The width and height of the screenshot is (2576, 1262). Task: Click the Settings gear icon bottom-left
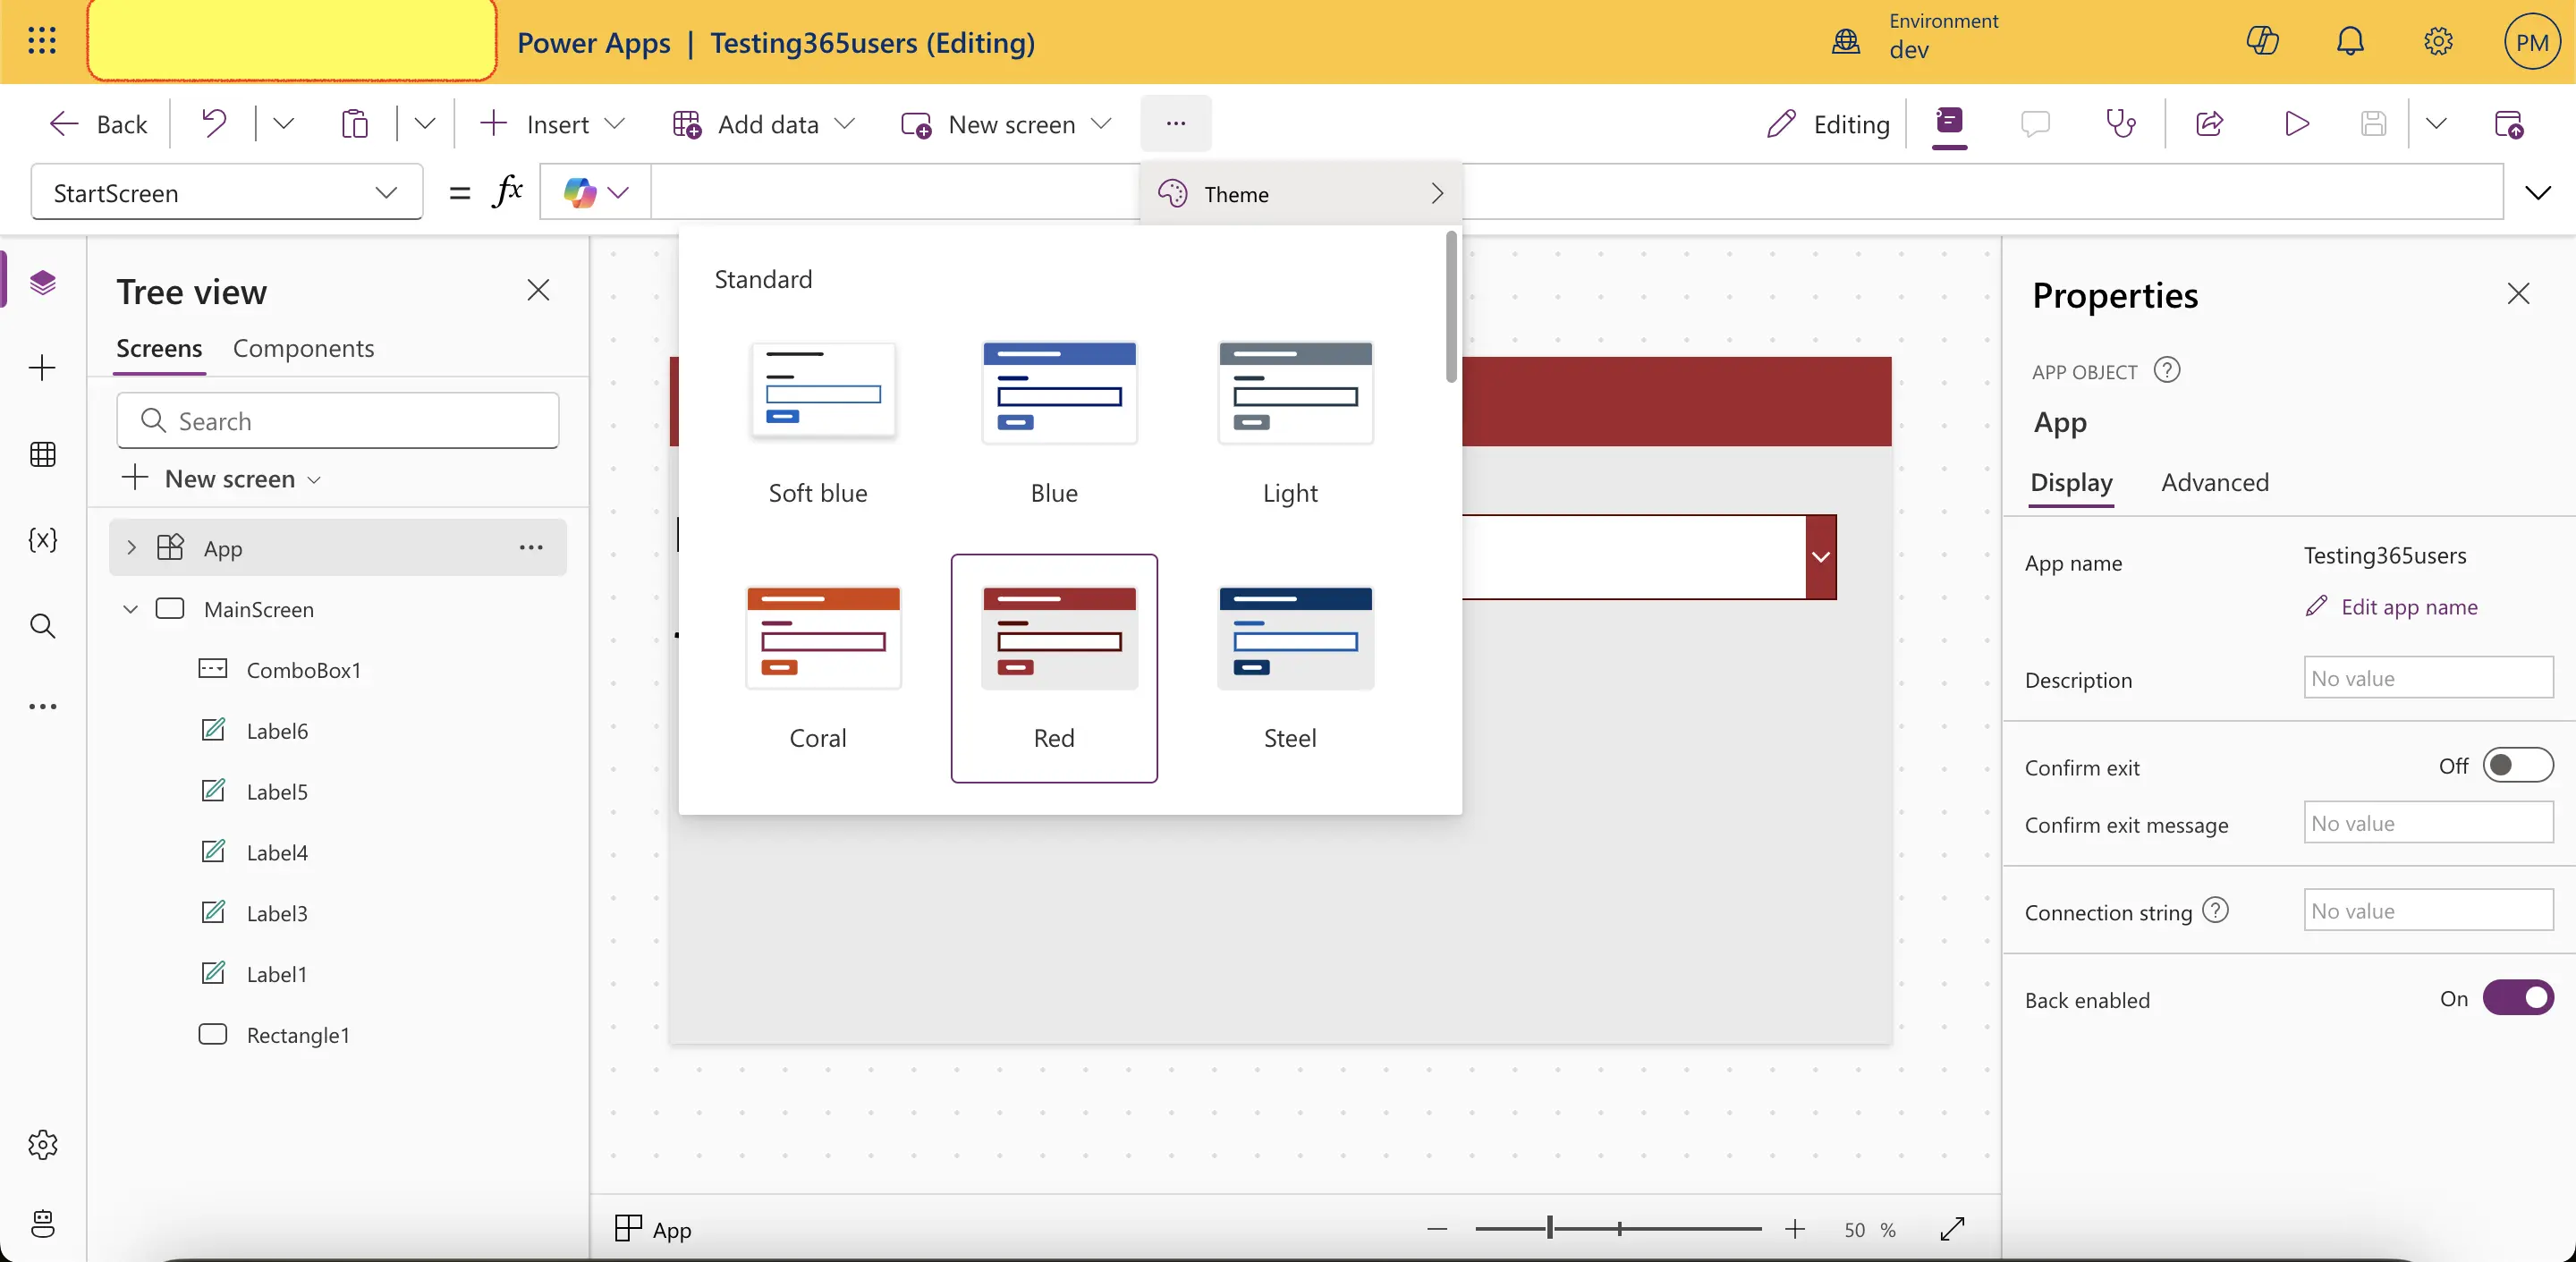(x=43, y=1146)
